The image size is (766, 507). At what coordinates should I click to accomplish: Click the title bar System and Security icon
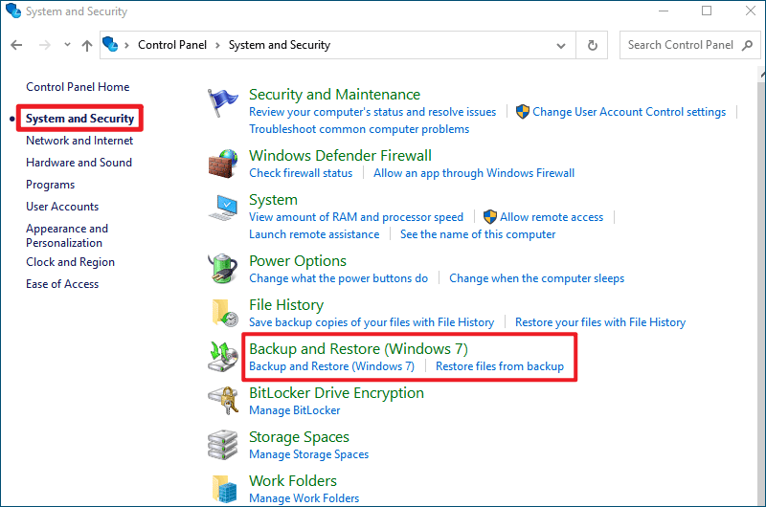(x=13, y=11)
